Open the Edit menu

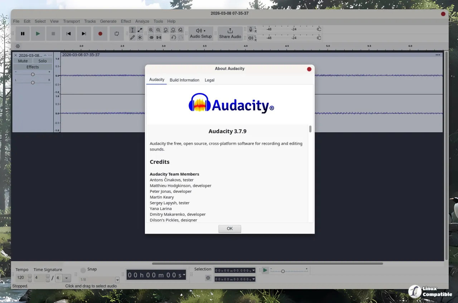27,21
